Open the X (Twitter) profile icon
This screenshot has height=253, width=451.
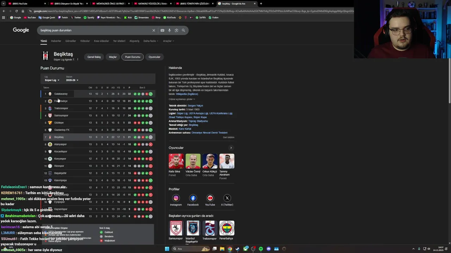(x=227, y=198)
